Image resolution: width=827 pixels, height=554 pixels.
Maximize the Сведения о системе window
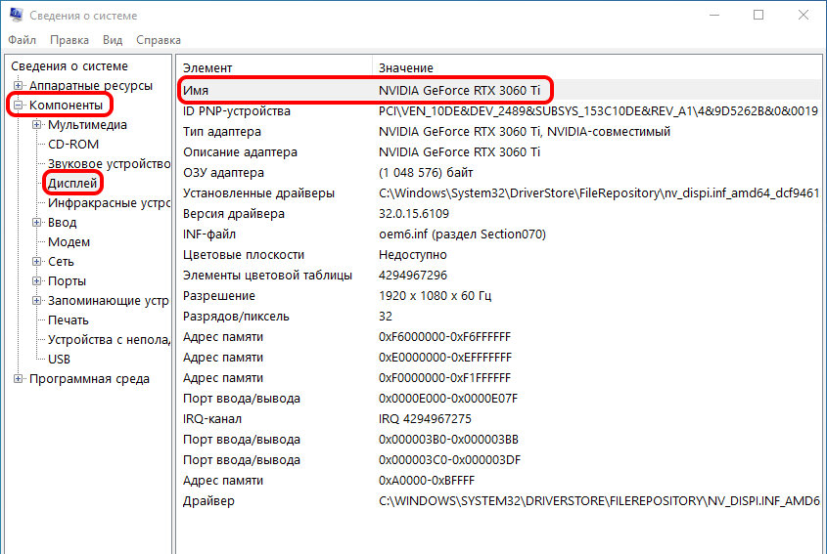coord(758,15)
